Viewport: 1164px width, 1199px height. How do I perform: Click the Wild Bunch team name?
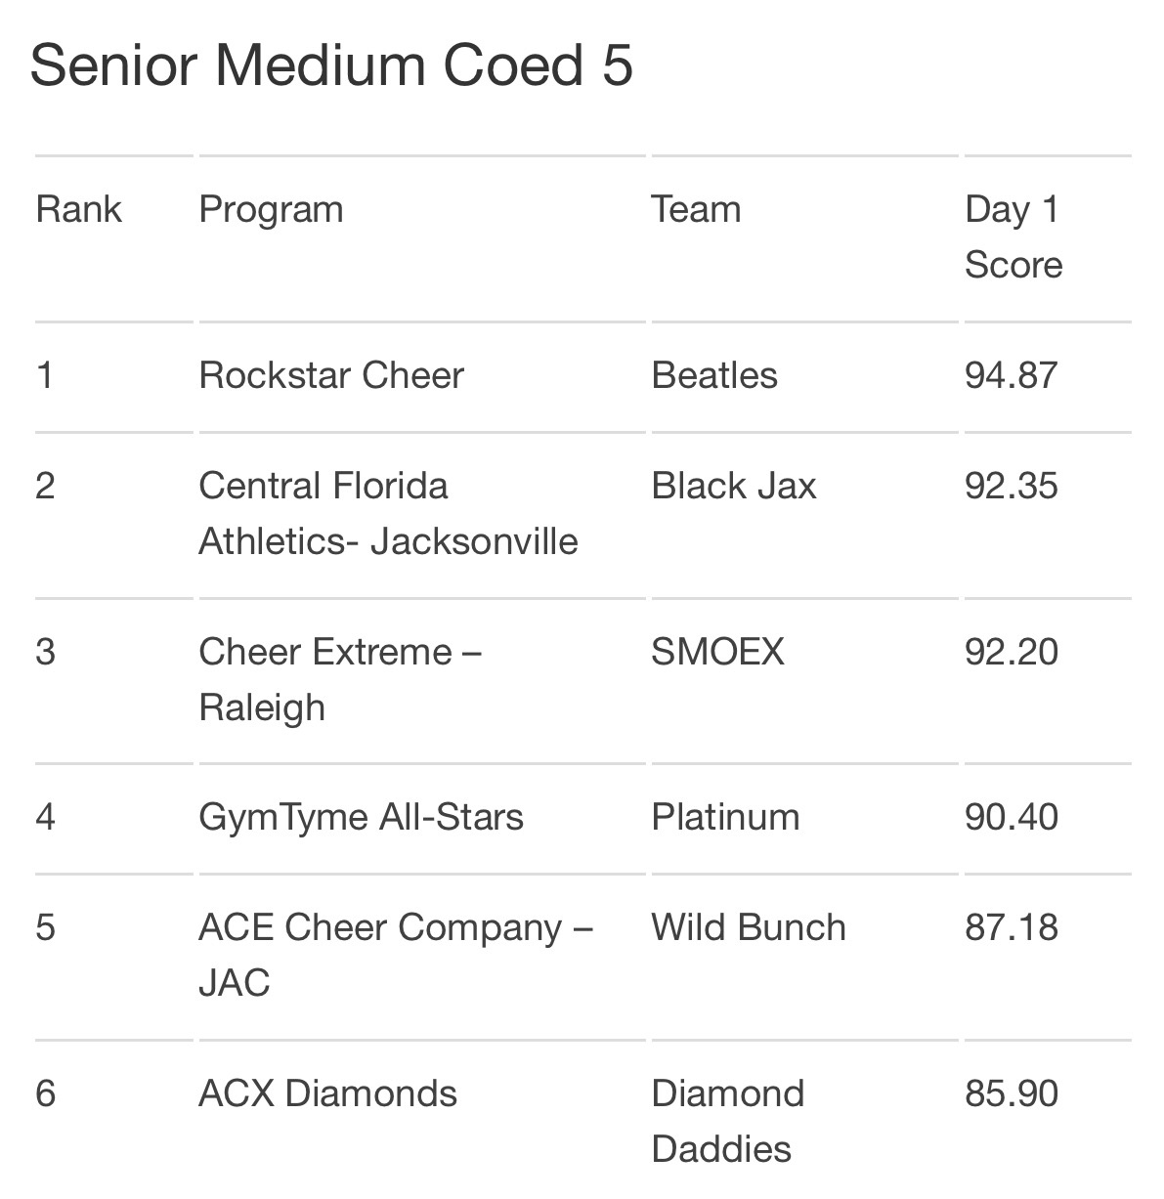click(749, 927)
